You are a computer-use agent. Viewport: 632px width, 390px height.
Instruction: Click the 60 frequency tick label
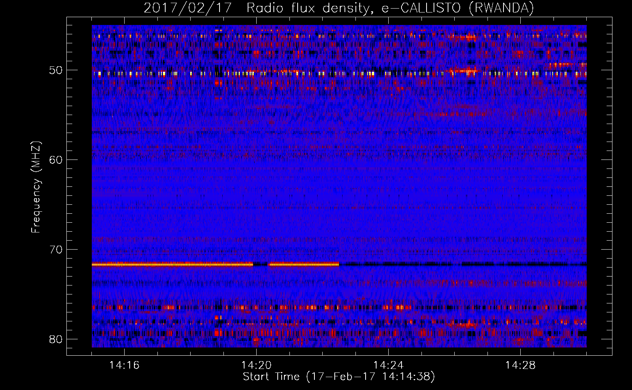pos(56,160)
